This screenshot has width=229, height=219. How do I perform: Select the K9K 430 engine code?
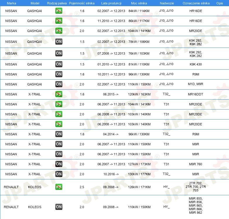(x=196, y=64)
